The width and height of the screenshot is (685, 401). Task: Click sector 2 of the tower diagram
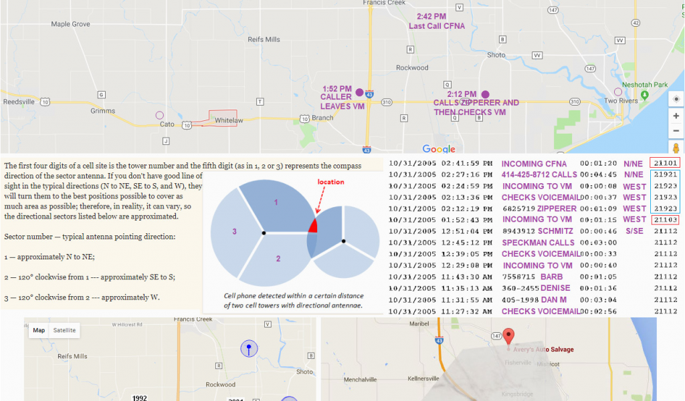point(278,259)
